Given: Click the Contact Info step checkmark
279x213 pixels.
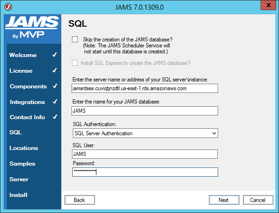Looking at the screenshot, I should [x=55, y=117].
